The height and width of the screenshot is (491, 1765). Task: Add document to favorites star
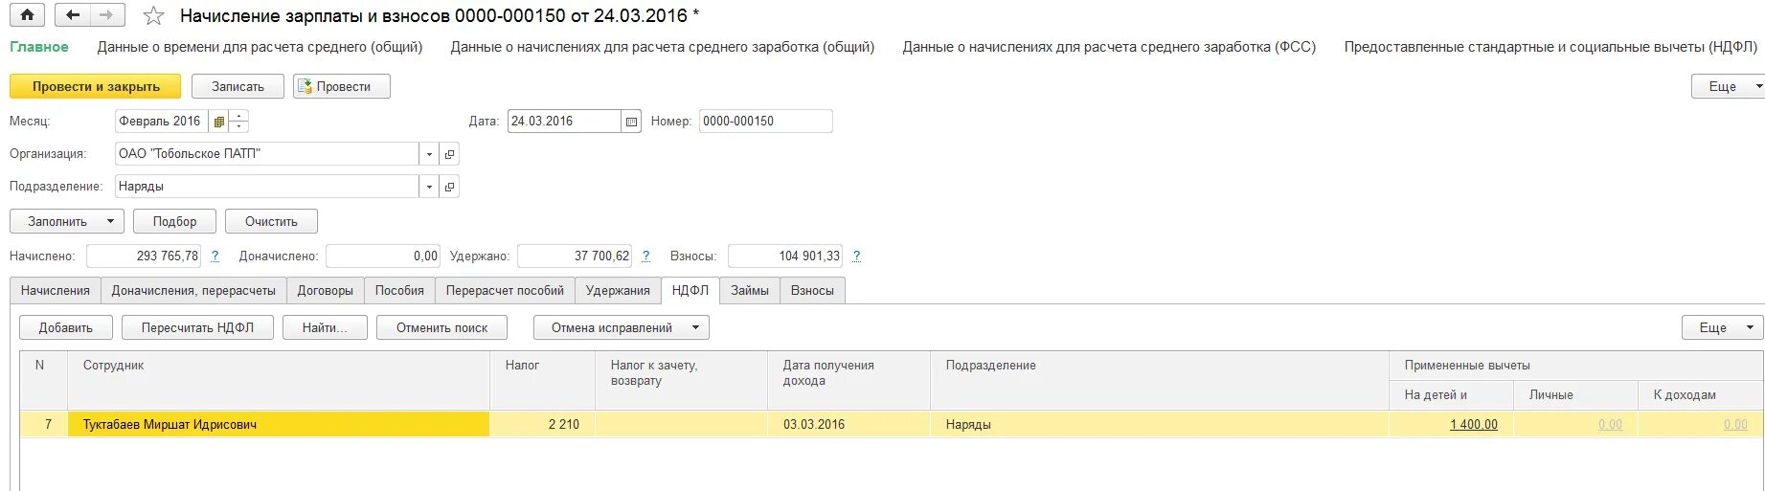point(153,16)
